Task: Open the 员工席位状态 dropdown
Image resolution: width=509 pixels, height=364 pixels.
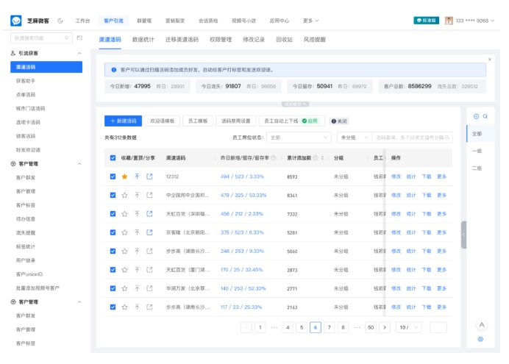Action: pyautogui.click(x=299, y=138)
